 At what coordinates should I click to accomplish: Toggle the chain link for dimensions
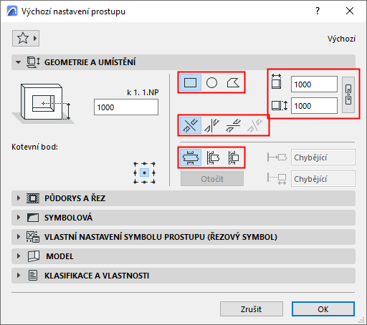[348, 94]
